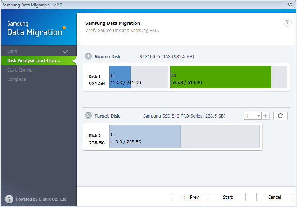297x207 pixels.
Task: Click the checkmark next to Start step
Action: 66,51
